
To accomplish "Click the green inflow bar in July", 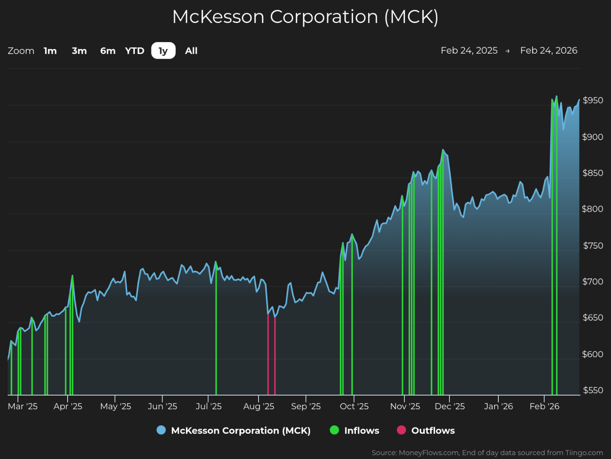I will (x=216, y=332).
